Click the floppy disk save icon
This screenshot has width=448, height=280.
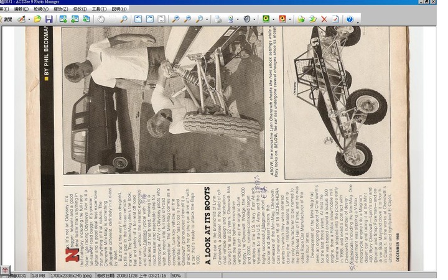49,19
